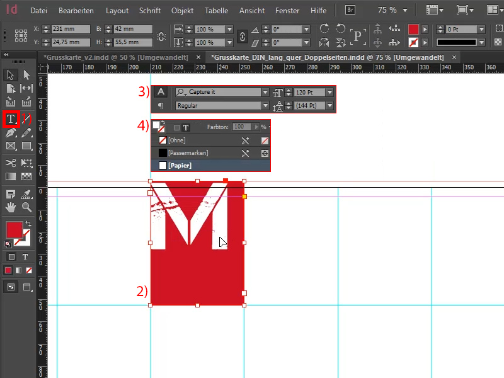Select the Zoom tool
Image resolution: width=504 pixels, height=378 pixels.
(26, 207)
